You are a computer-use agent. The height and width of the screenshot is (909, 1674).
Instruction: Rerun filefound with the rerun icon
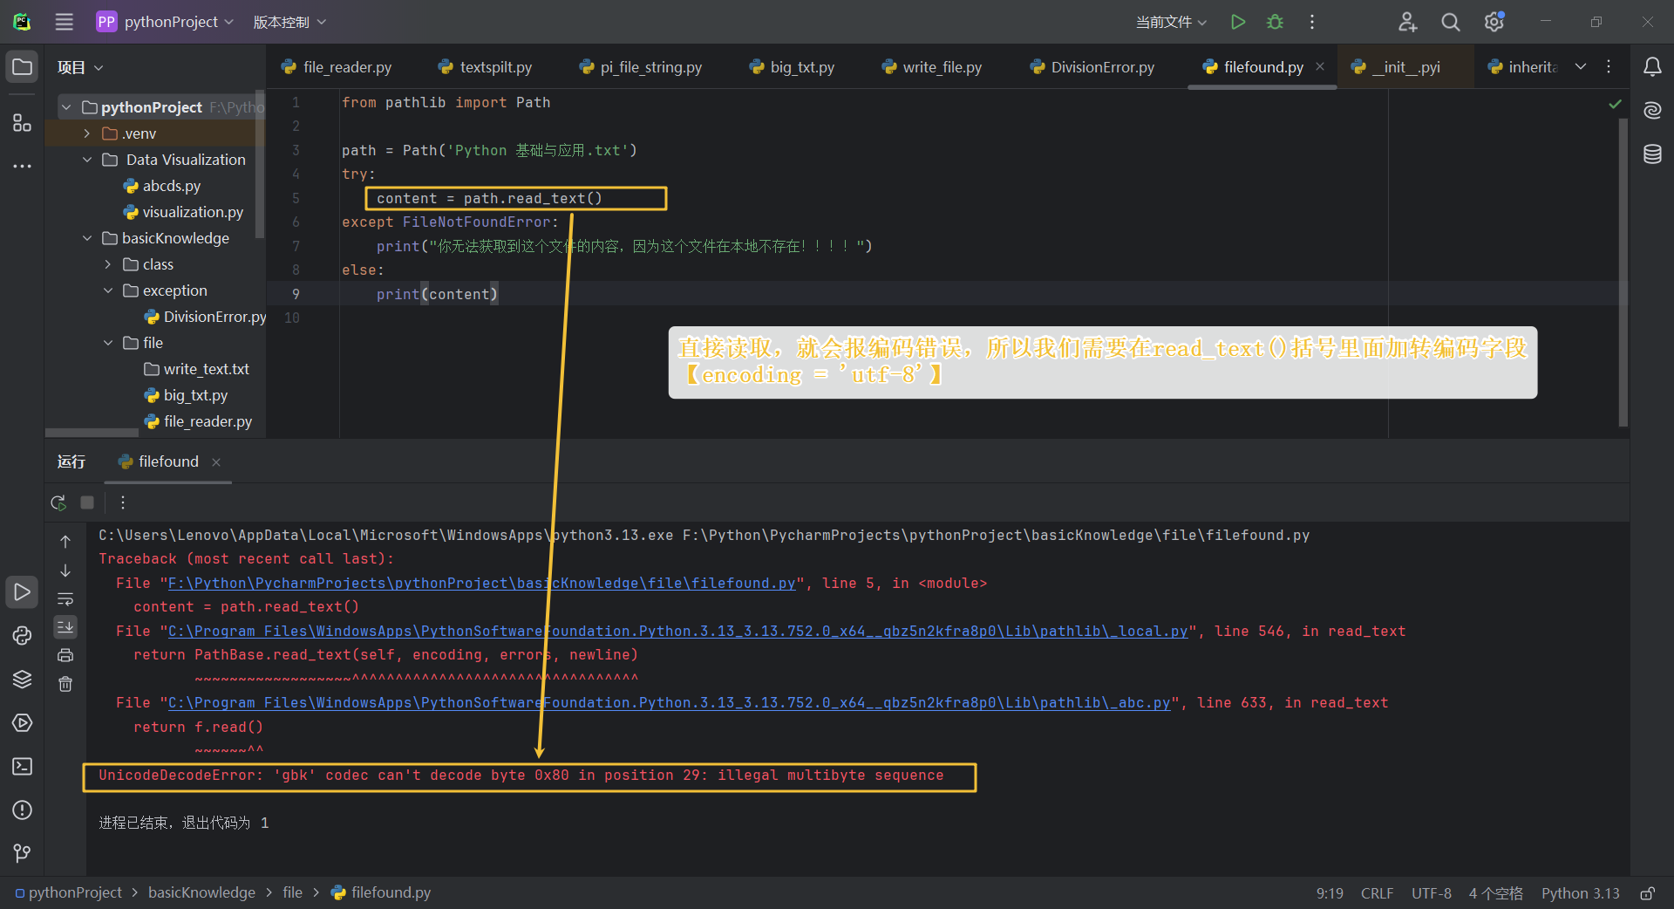pyautogui.click(x=58, y=502)
